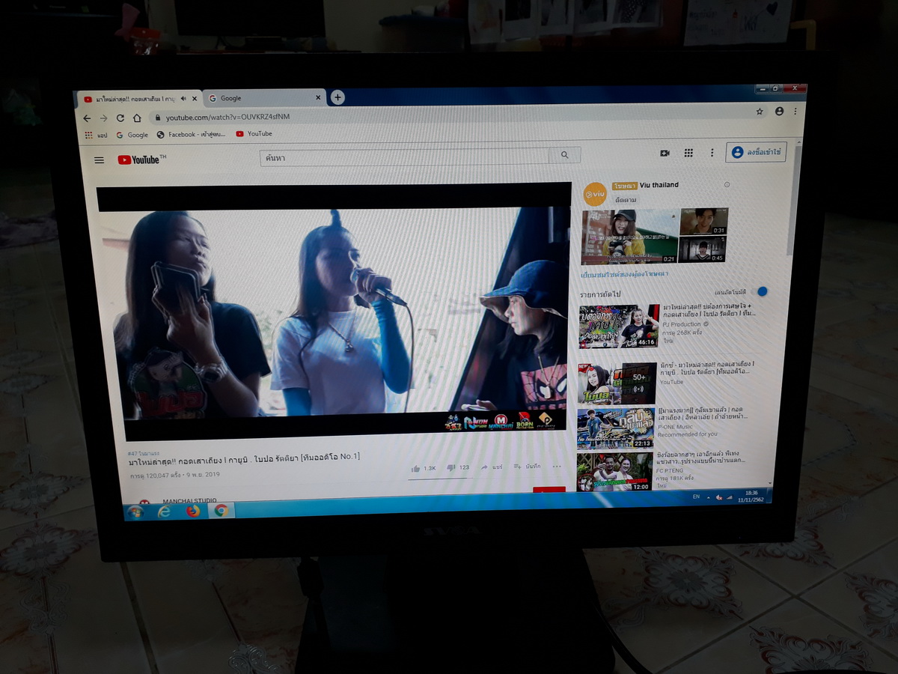
Task: Open YouTube settings three-dot menu
Action: (x=712, y=153)
